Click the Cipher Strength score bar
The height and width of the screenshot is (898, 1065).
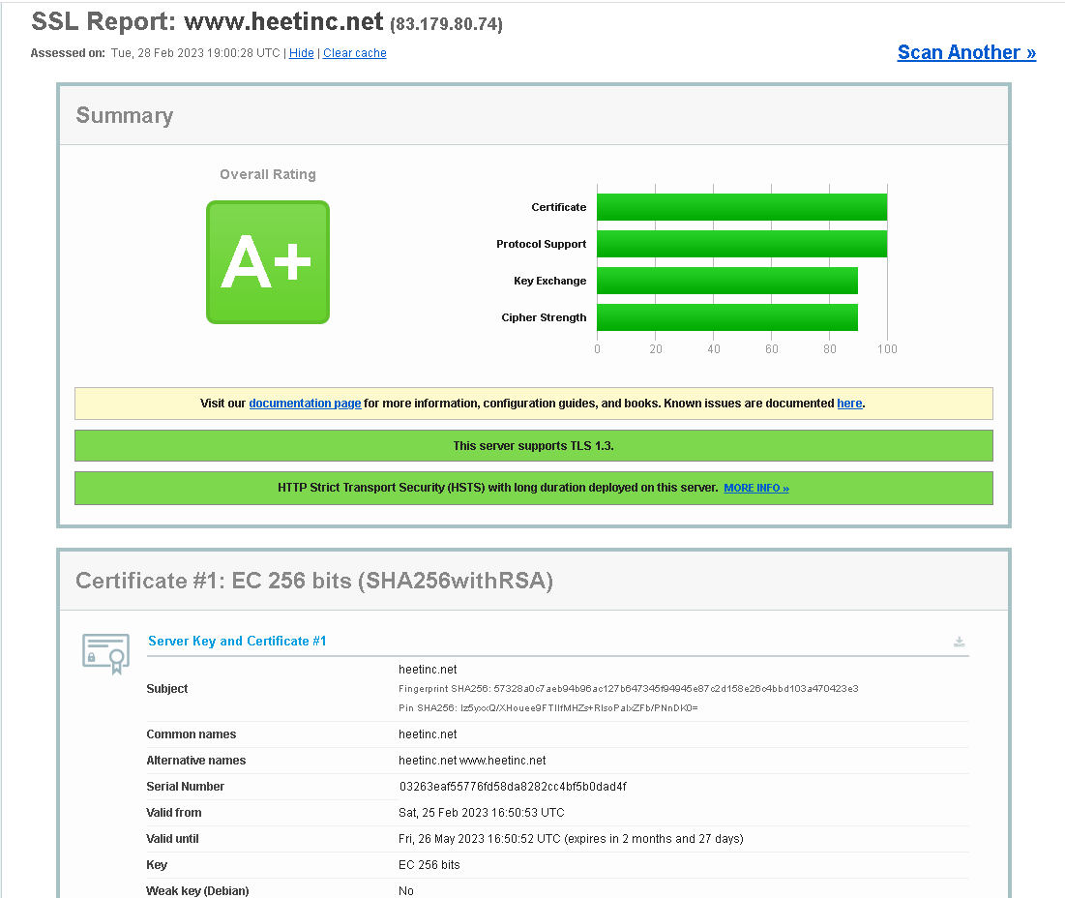pos(727,317)
